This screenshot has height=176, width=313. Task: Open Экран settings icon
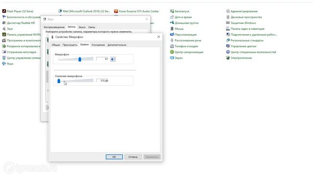tap(172, 58)
